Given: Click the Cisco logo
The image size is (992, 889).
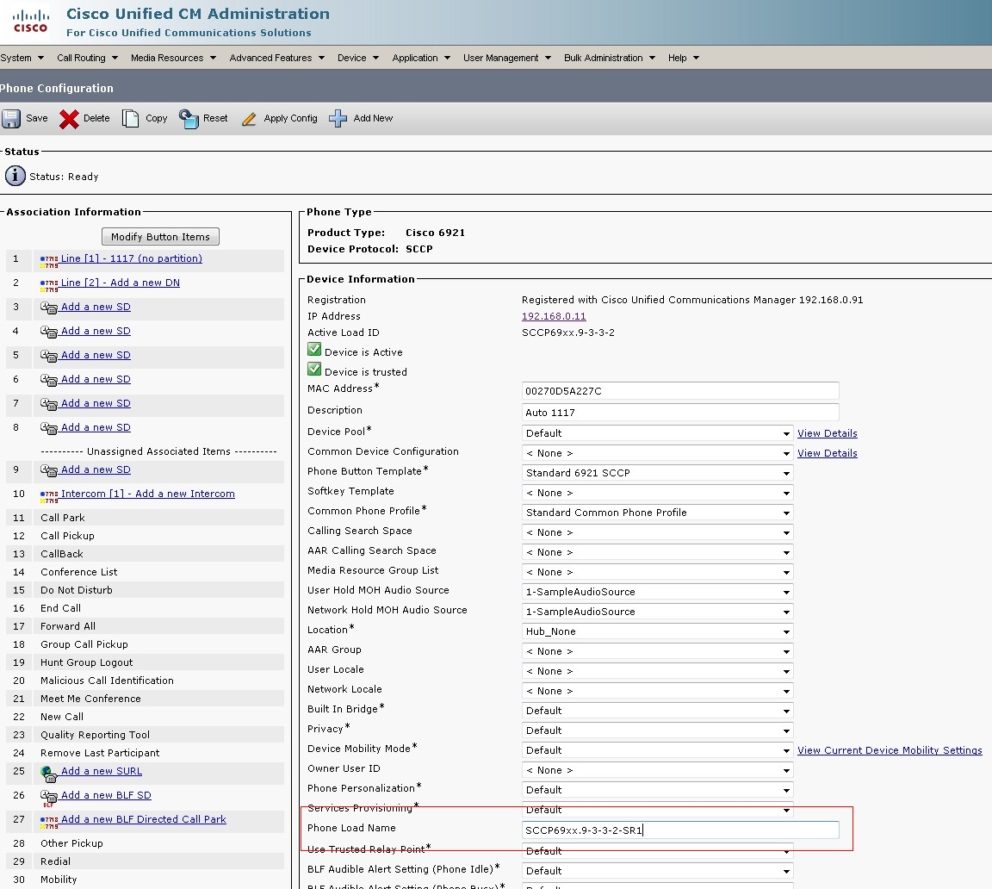Looking at the screenshot, I should (x=30, y=21).
